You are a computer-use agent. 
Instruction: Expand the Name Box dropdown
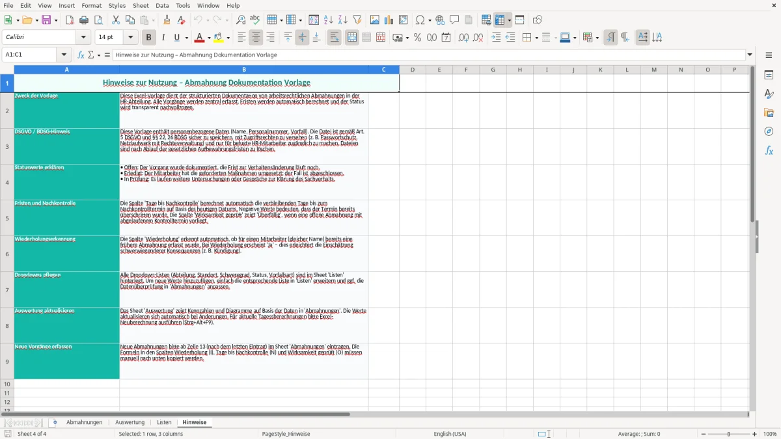pyautogui.click(x=64, y=55)
